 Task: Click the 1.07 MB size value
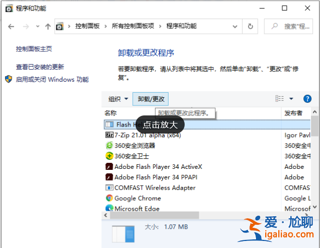(176, 227)
